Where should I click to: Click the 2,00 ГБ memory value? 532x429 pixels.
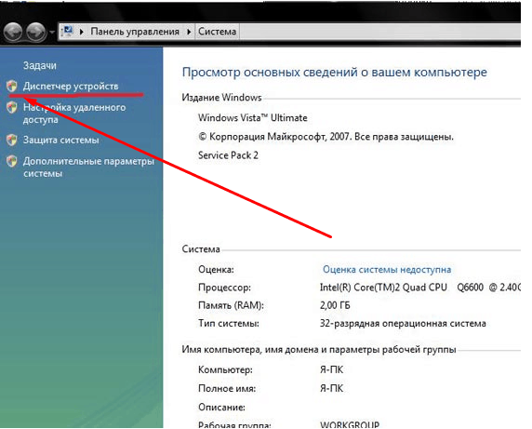tap(335, 305)
